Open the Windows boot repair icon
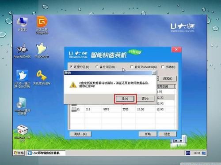The height and width of the screenshot is (165, 221). [x=22, y=133]
